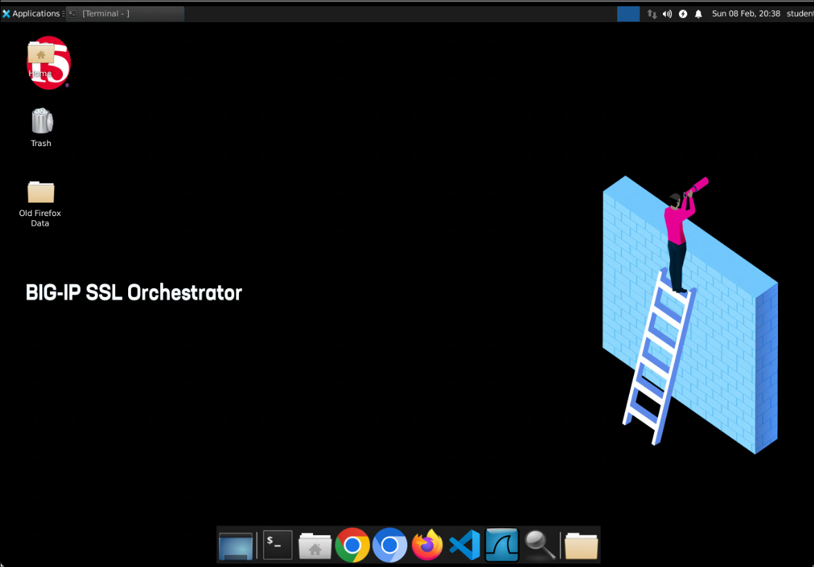Launch Visual Studio Code from the dock

(x=465, y=546)
